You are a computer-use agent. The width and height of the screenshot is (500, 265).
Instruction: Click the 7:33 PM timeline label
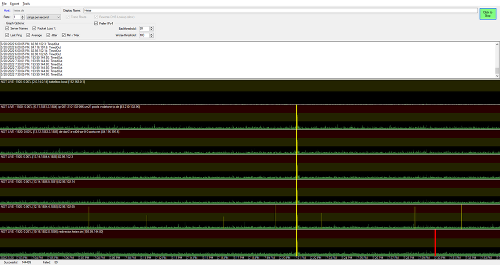point(486,257)
